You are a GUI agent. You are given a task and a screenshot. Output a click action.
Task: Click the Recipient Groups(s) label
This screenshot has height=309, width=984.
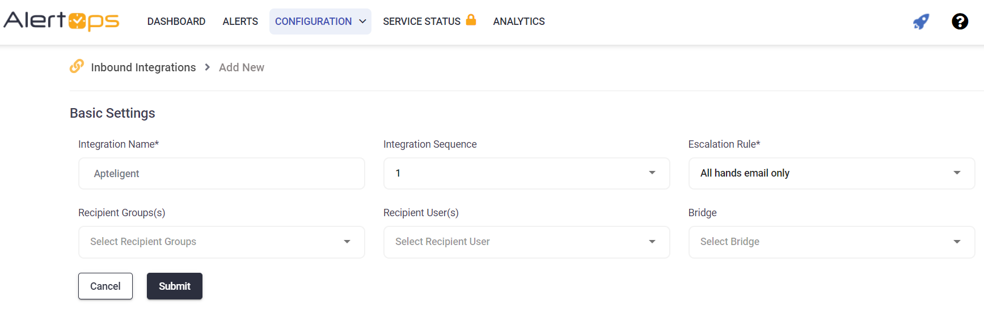point(122,213)
